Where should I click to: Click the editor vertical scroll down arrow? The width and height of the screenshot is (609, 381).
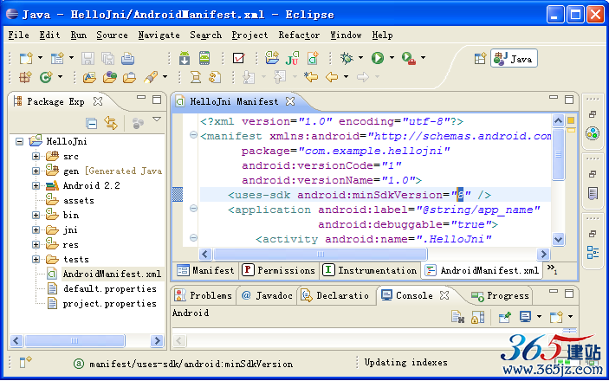point(558,239)
